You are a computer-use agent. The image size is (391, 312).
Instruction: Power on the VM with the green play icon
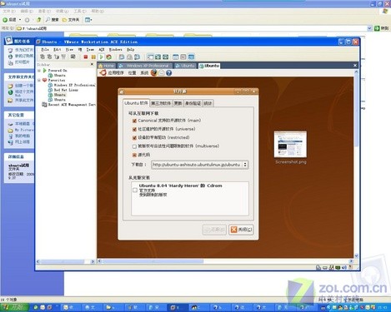coord(101,57)
